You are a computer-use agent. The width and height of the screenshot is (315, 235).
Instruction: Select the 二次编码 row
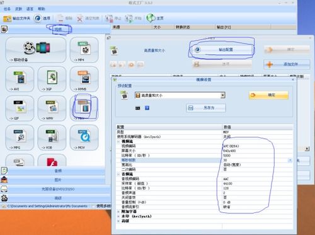[x=204, y=169]
